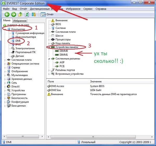
Task: Select Суммарная информация item
Action: click(x=30, y=33)
